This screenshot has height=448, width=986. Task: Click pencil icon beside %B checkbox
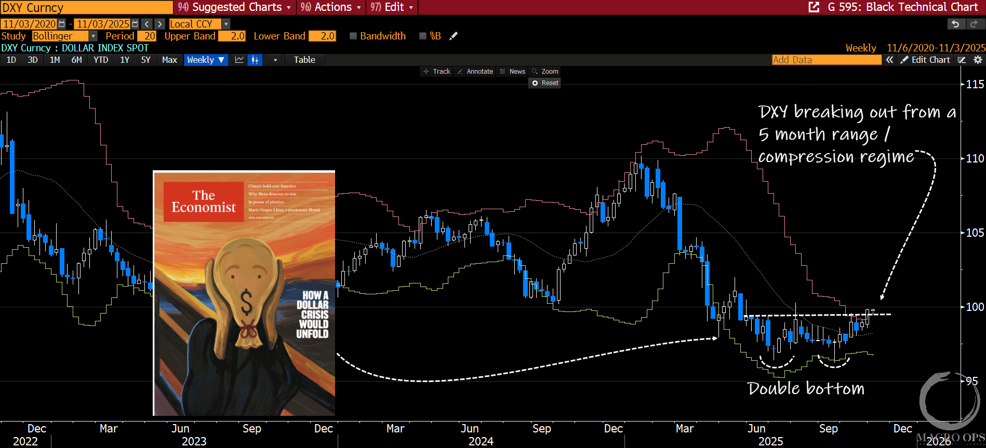click(x=454, y=36)
